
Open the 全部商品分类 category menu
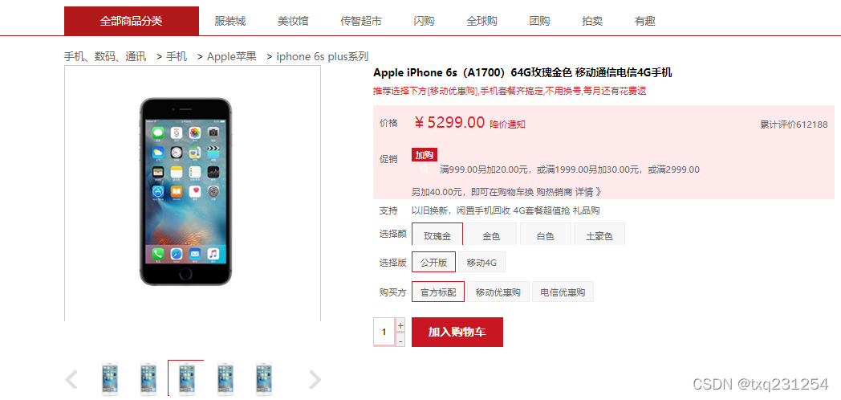132,21
